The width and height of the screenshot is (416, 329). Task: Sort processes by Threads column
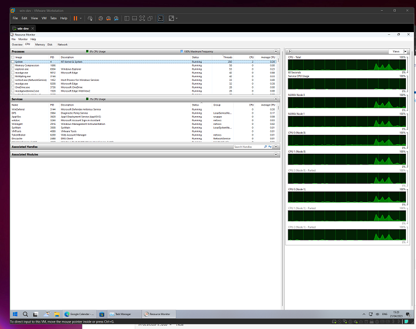tap(222, 57)
